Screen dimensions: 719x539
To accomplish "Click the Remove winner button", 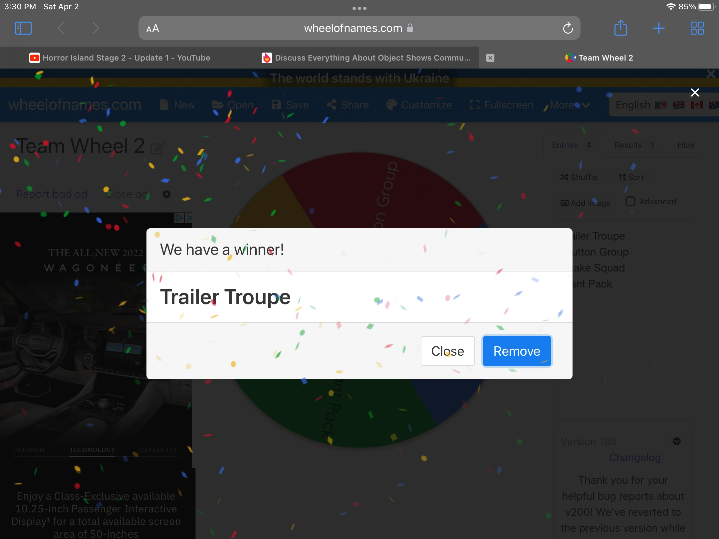I will (x=517, y=351).
